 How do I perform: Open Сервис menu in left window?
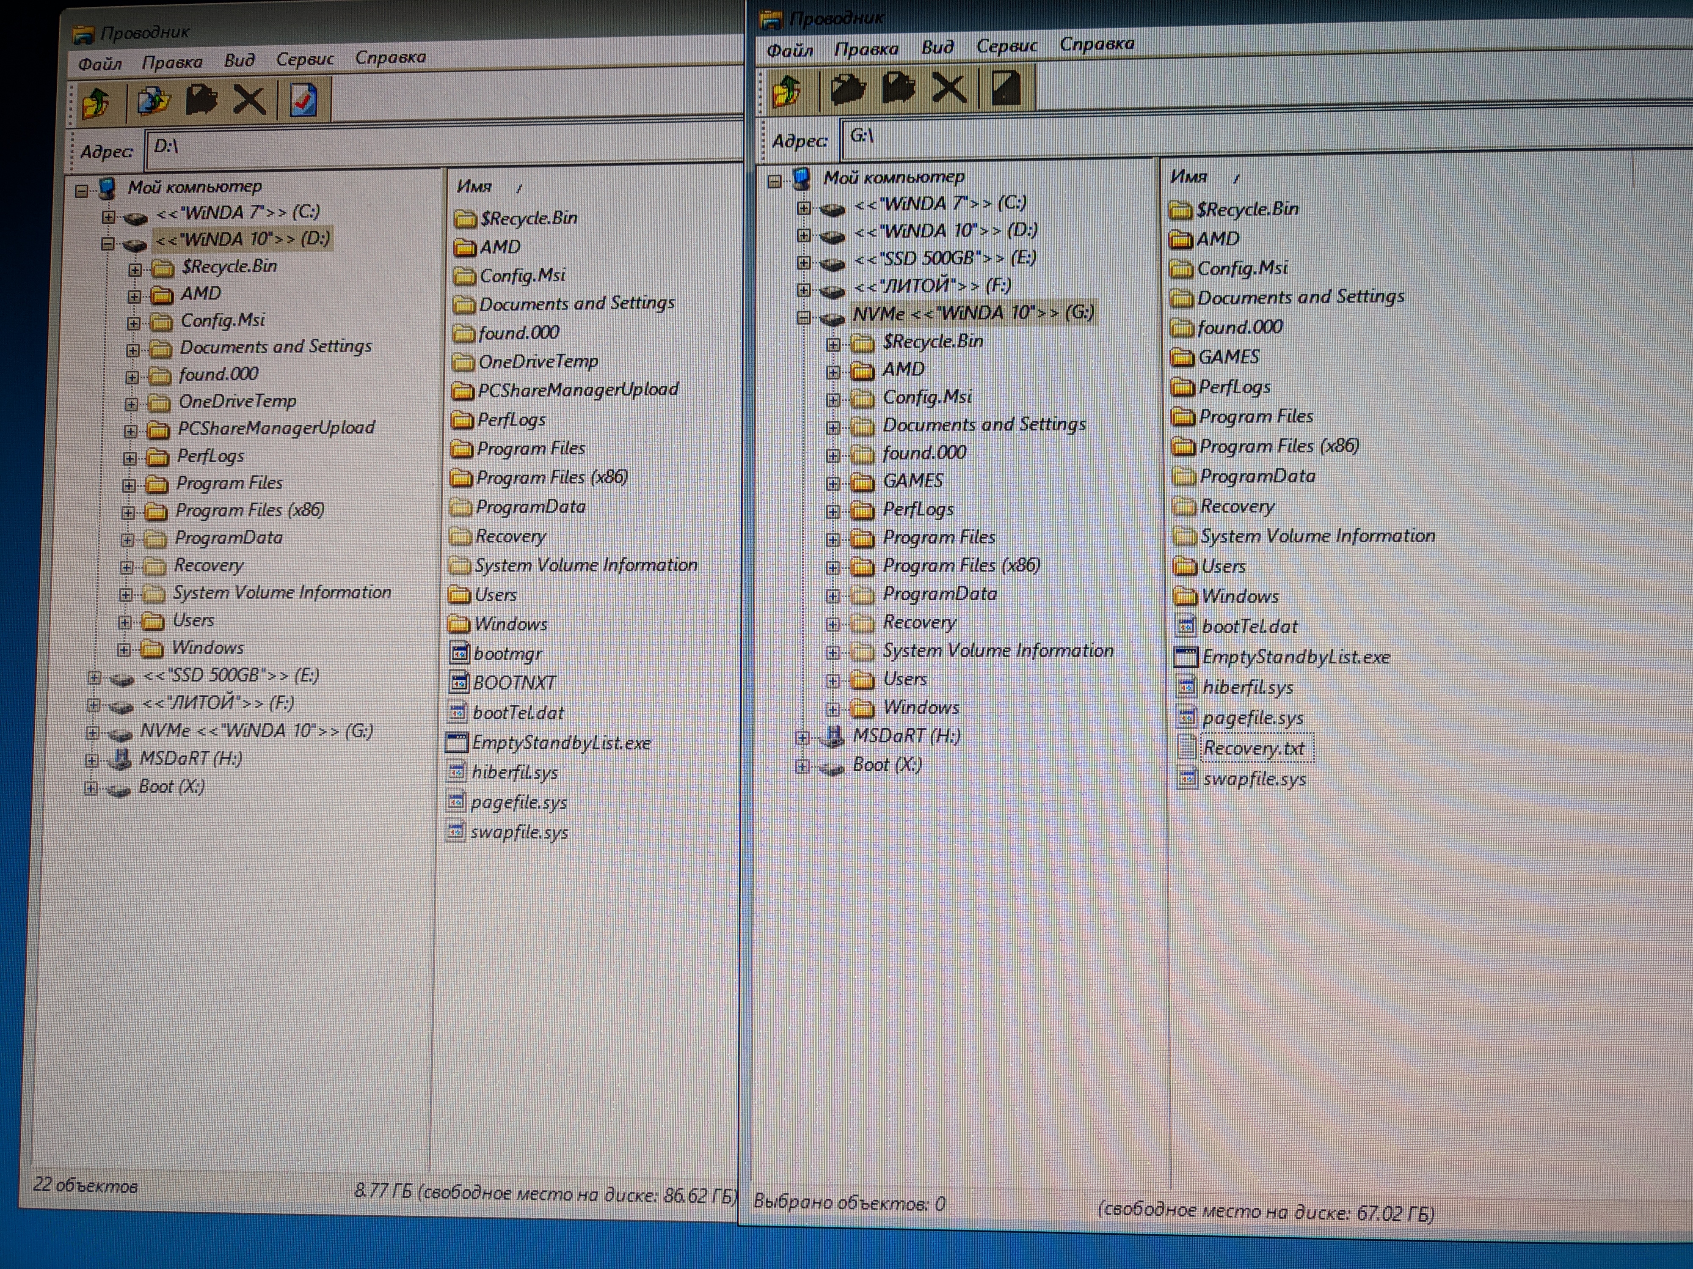(x=305, y=59)
